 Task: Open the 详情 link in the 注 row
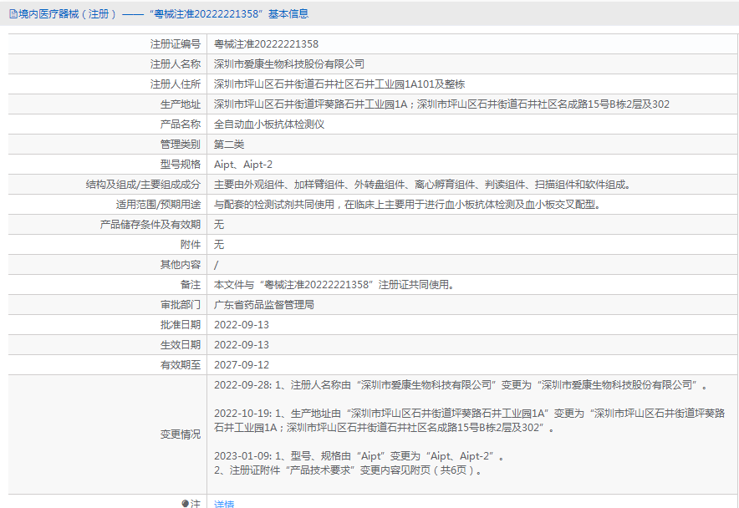click(224, 504)
